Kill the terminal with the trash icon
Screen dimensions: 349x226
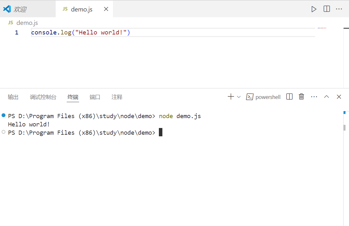[x=301, y=97]
